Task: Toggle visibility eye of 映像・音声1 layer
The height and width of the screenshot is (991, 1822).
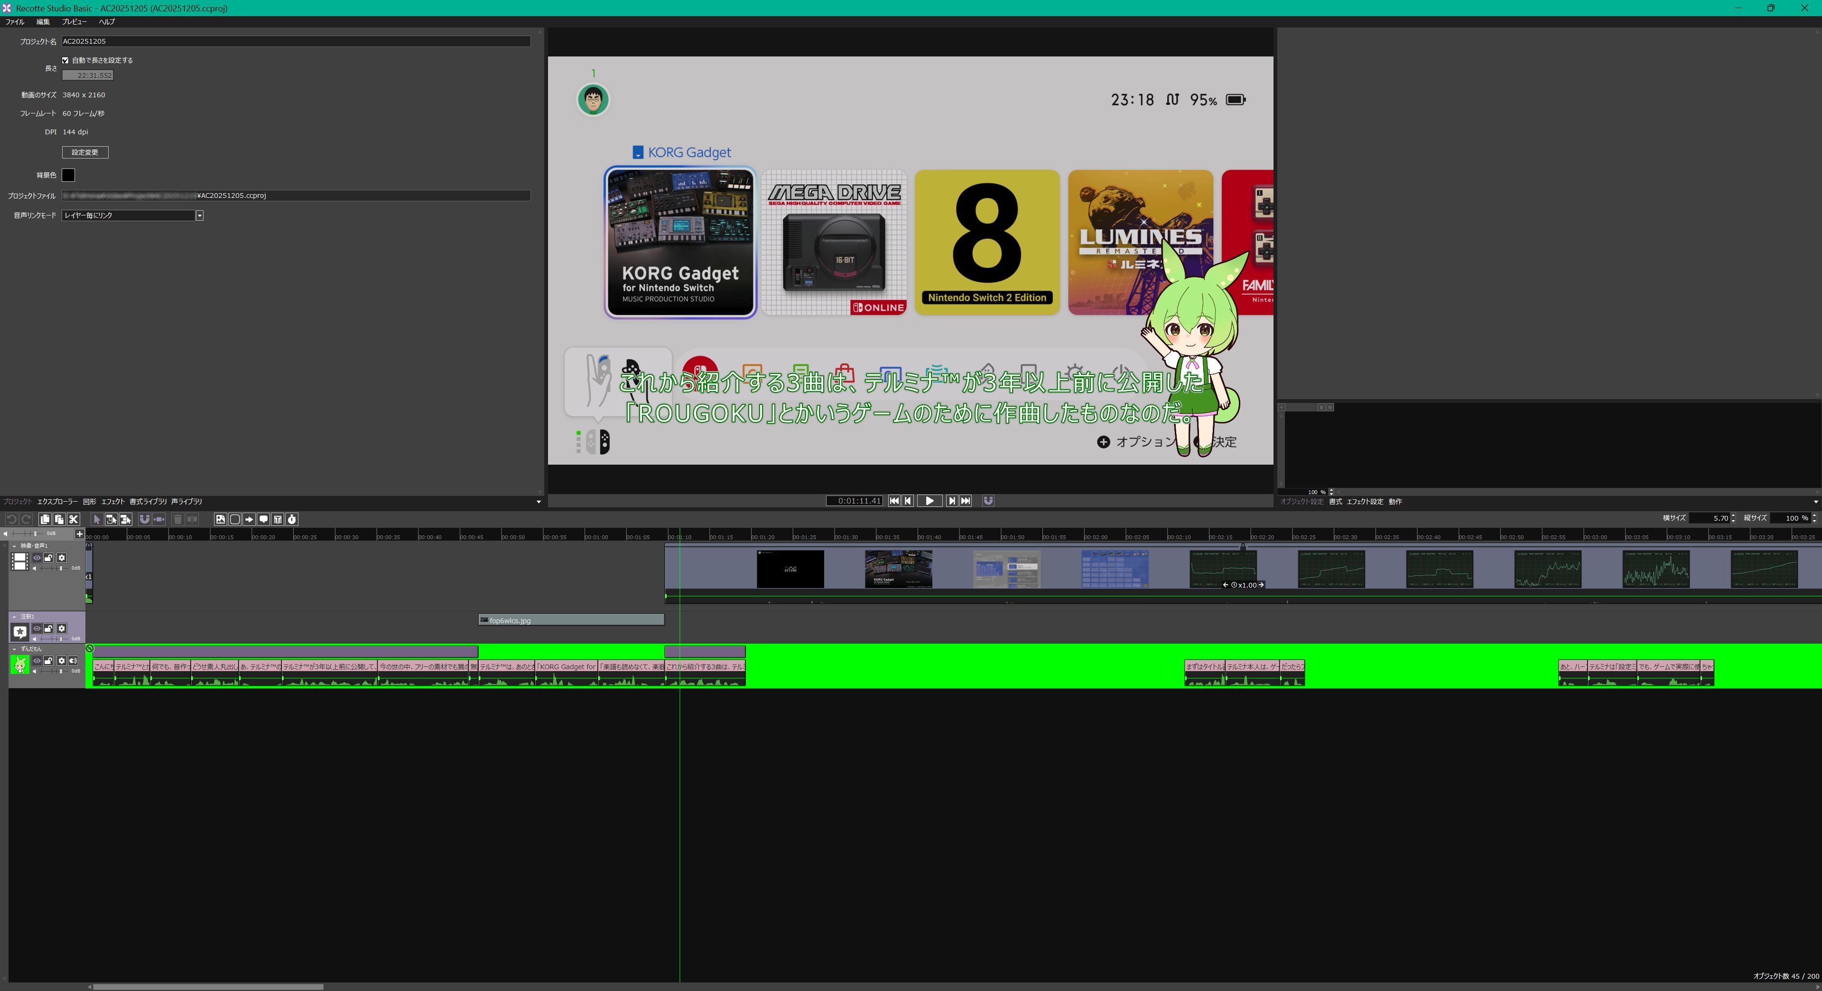Action: click(x=37, y=558)
